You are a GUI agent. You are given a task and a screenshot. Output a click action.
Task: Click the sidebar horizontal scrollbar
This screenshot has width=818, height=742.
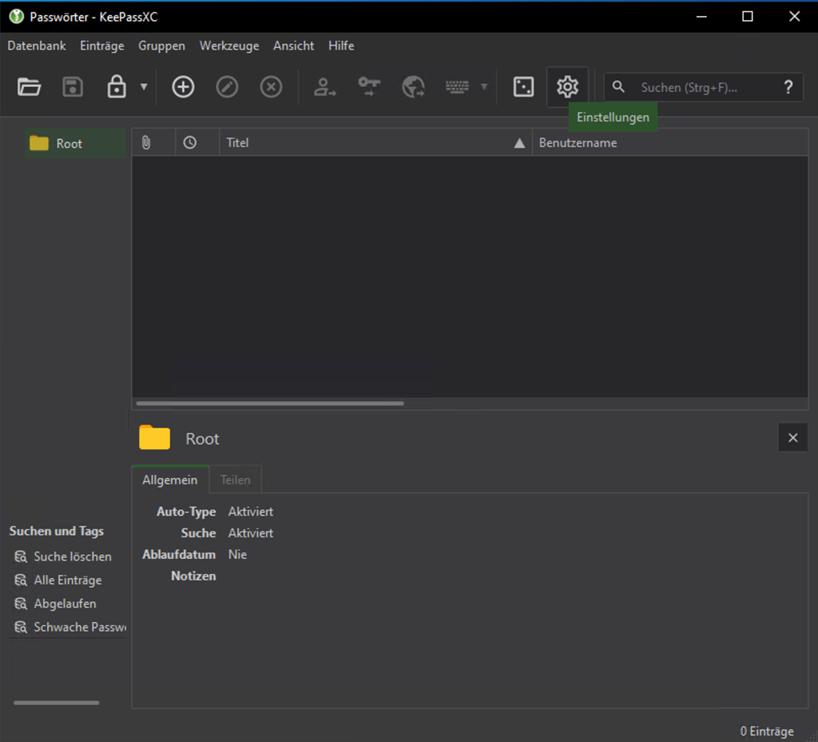[x=56, y=703]
